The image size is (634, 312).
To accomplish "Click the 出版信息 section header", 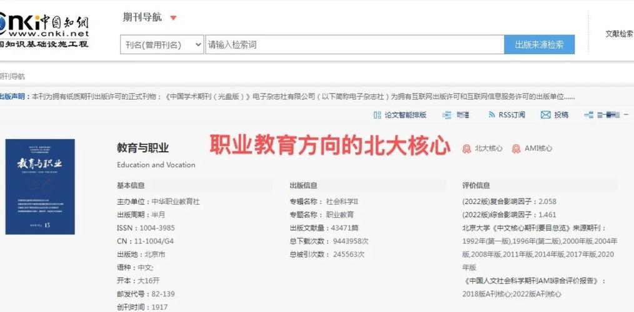I will [304, 186].
